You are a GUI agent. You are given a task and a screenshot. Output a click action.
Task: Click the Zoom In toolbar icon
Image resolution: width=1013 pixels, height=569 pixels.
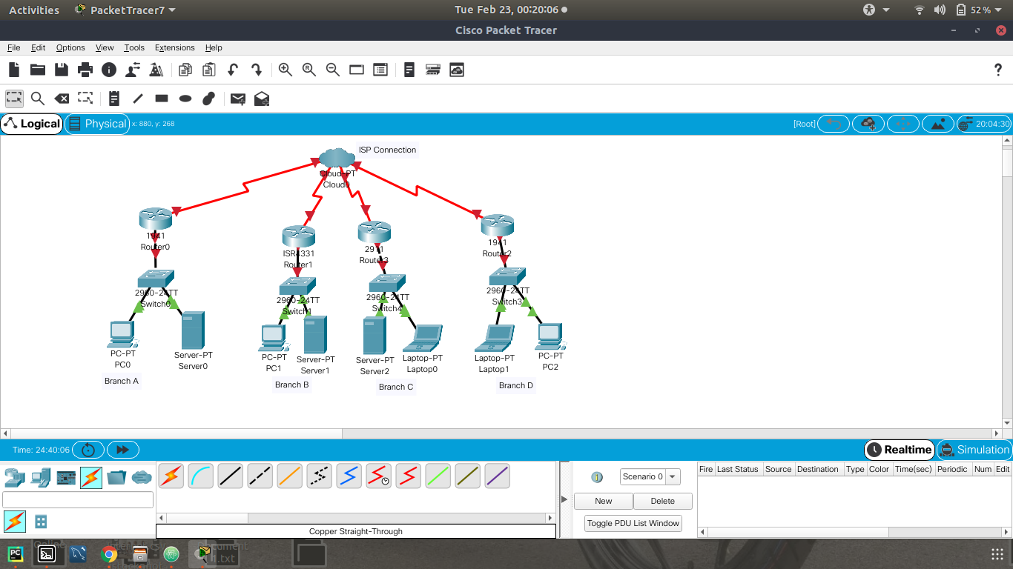click(x=285, y=70)
